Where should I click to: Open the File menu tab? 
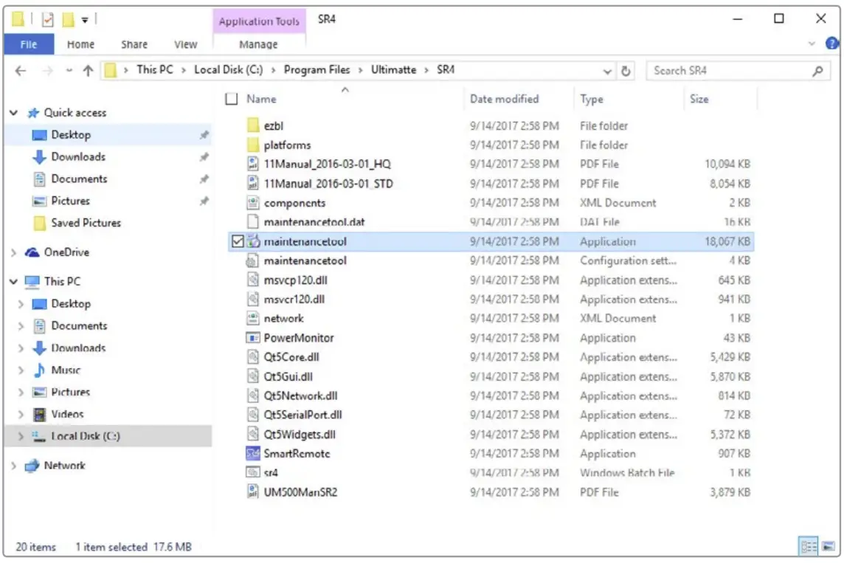coord(29,44)
